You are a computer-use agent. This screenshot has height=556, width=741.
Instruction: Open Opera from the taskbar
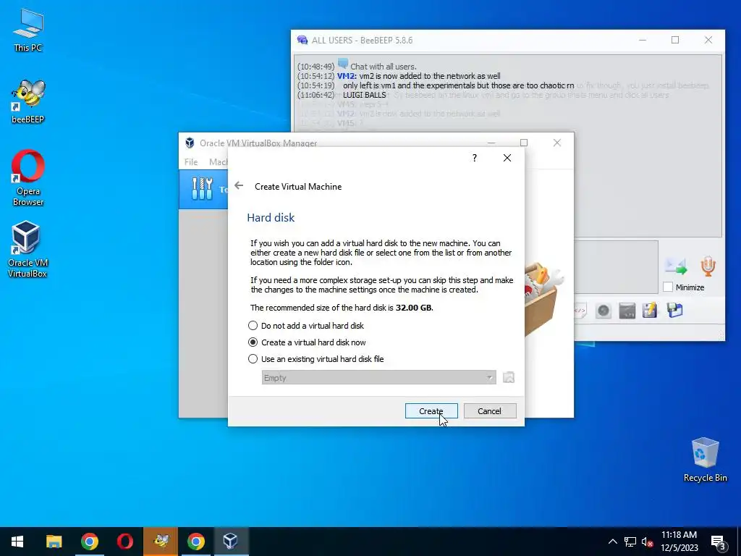click(124, 542)
